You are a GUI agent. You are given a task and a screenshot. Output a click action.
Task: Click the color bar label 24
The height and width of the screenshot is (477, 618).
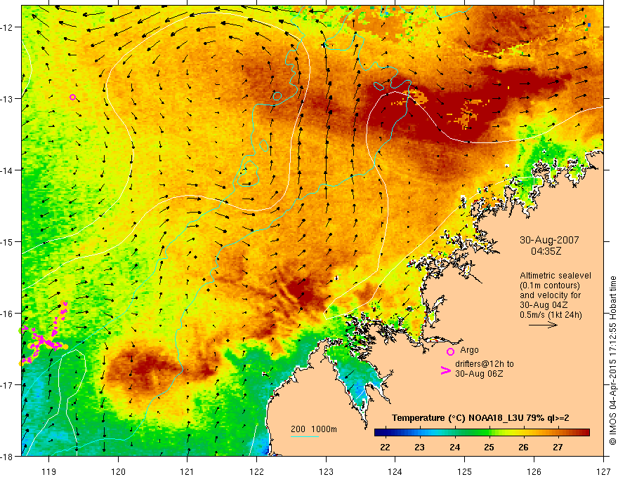click(454, 447)
